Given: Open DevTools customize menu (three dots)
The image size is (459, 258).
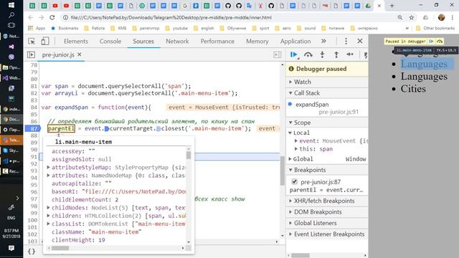Looking at the screenshot, I should pyautogui.click(x=346, y=42).
